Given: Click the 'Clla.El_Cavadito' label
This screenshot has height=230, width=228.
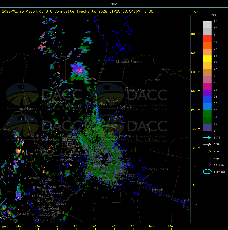Looking at the screenshot, I should tap(138, 90).
